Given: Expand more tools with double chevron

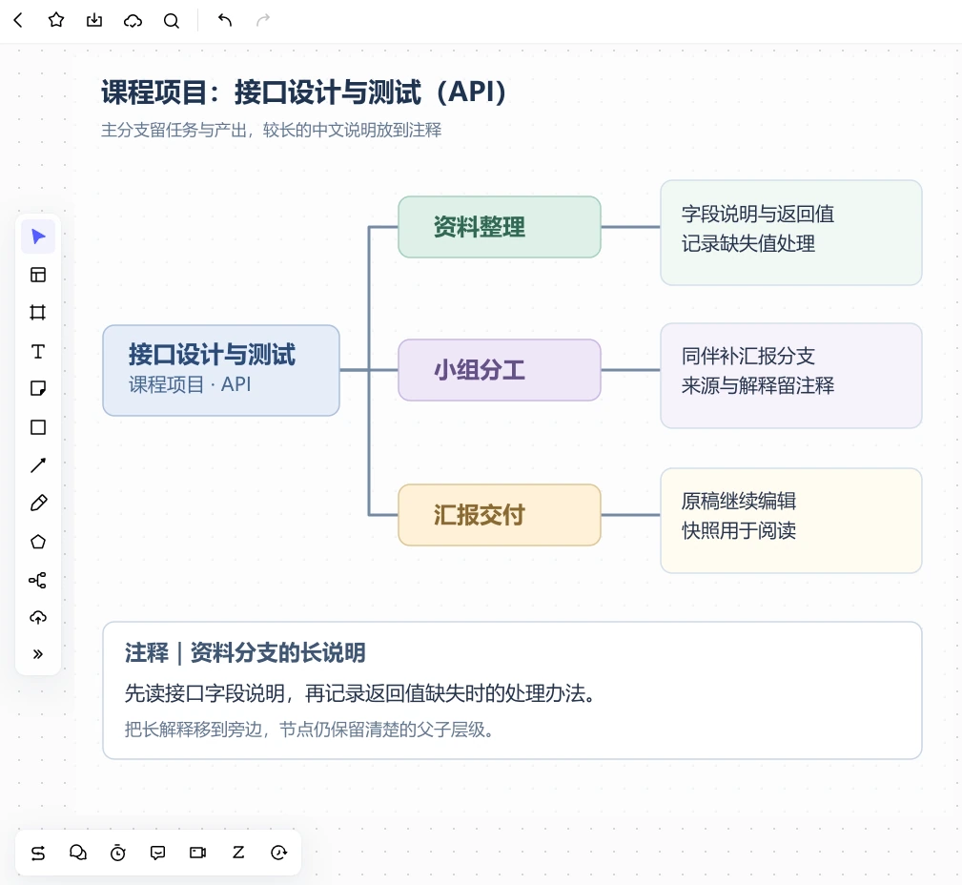Looking at the screenshot, I should 38,654.
